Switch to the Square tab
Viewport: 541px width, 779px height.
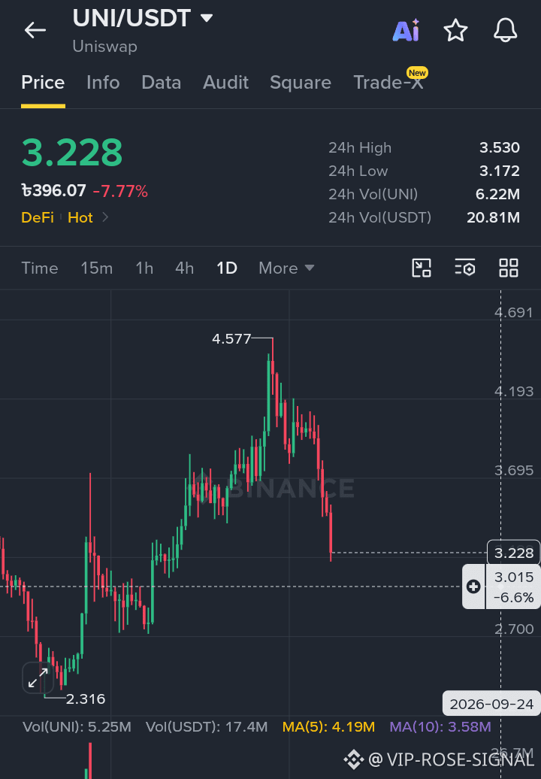301,83
